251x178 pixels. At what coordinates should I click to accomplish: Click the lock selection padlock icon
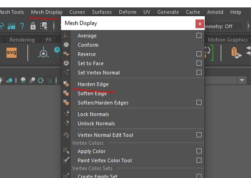pyautogui.click(x=33, y=26)
